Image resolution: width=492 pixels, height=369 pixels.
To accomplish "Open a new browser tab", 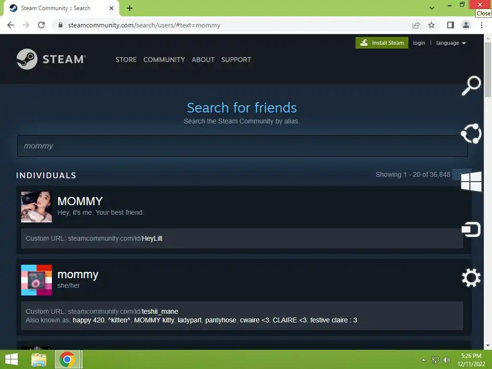I will click(x=130, y=8).
